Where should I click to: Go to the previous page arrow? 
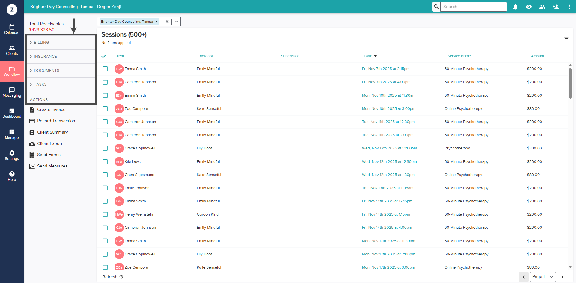click(523, 277)
